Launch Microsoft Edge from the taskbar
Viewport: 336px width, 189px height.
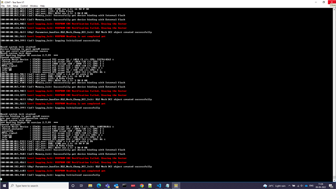click(99, 185)
